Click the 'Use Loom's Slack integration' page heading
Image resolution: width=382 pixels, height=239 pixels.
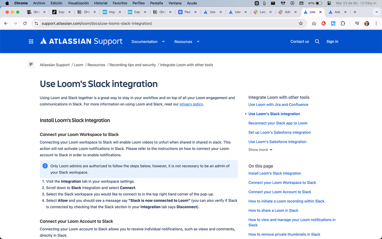point(99,84)
